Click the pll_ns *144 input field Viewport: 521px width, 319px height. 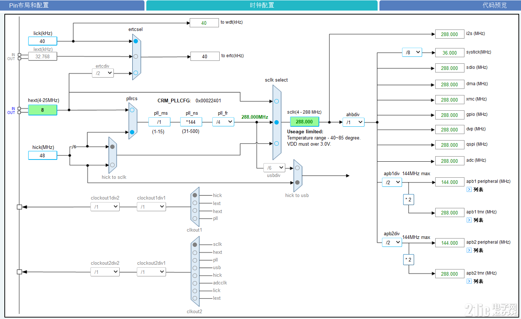[191, 122]
